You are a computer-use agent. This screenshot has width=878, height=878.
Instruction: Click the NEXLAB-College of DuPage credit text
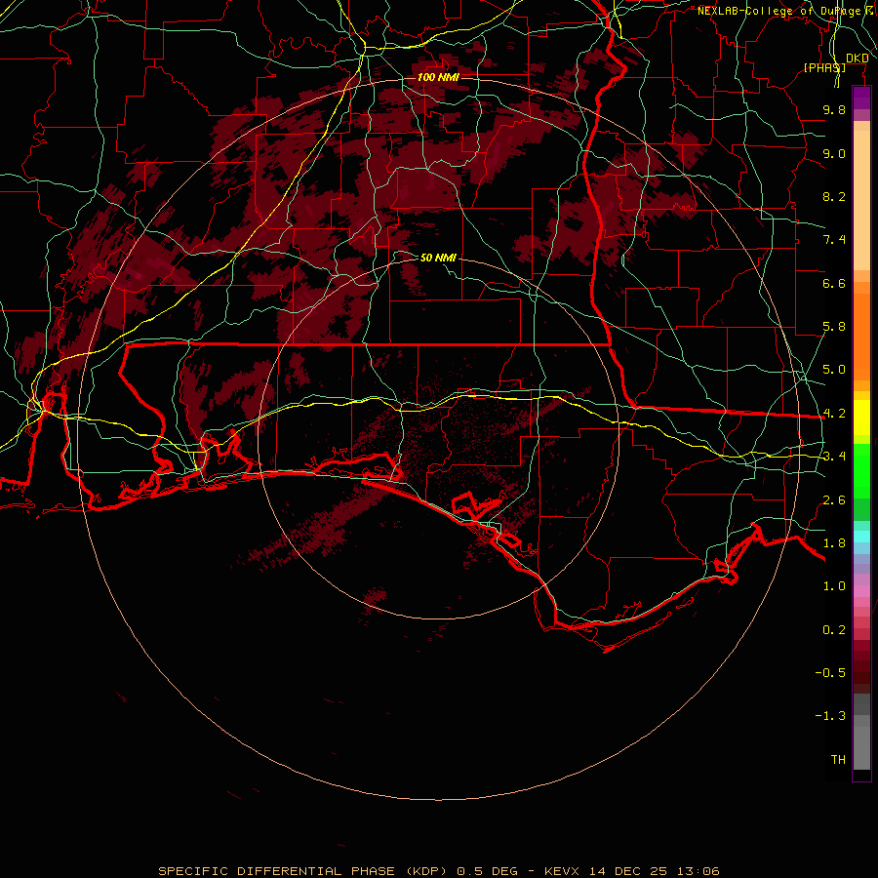(x=787, y=11)
